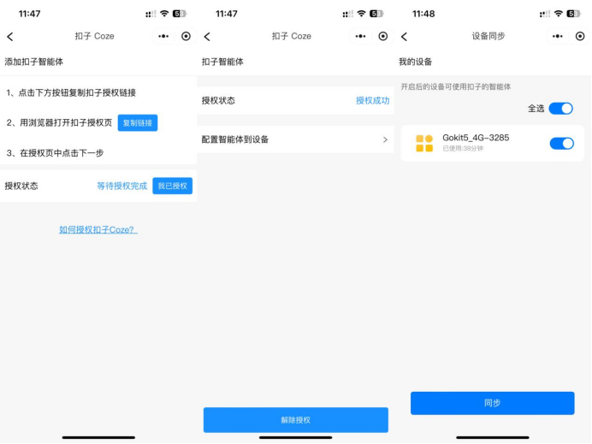The width and height of the screenshot is (592, 444).
Task: Tap the 授权成功 status text
Action: point(372,100)
